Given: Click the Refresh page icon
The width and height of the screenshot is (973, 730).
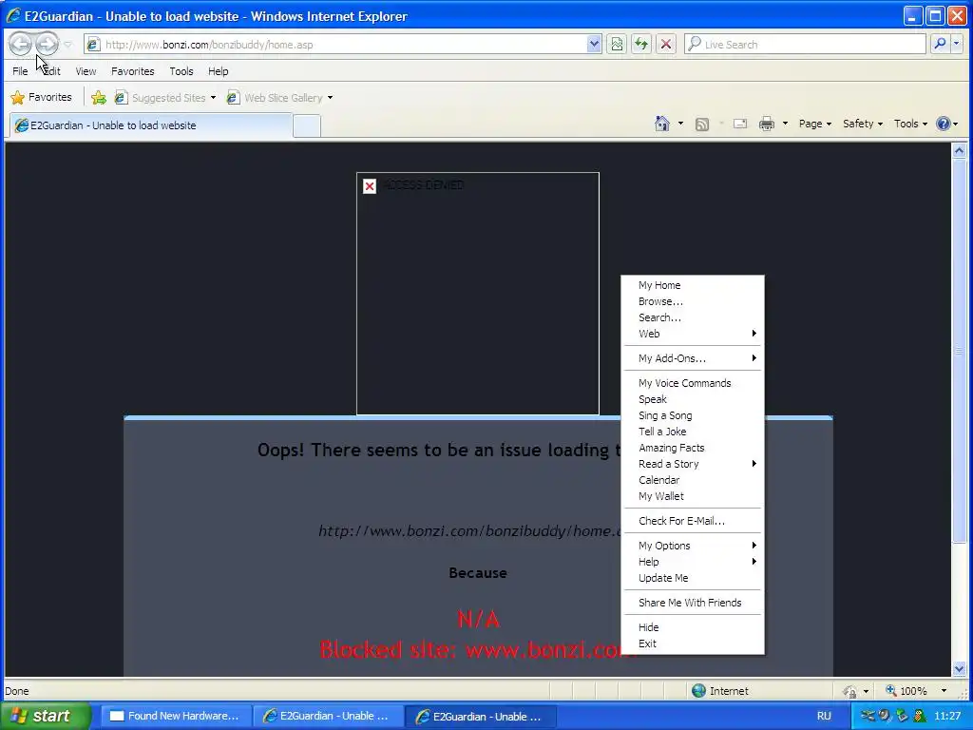Looking at the screenshot, I should pyautogui.click(x=641, y=45).
